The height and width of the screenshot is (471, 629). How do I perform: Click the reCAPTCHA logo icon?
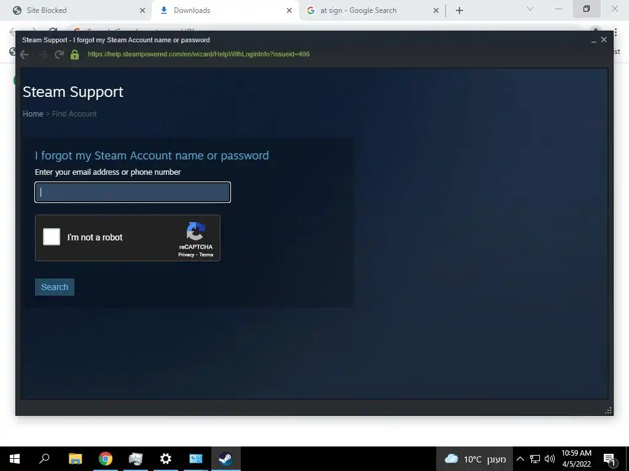196,231
